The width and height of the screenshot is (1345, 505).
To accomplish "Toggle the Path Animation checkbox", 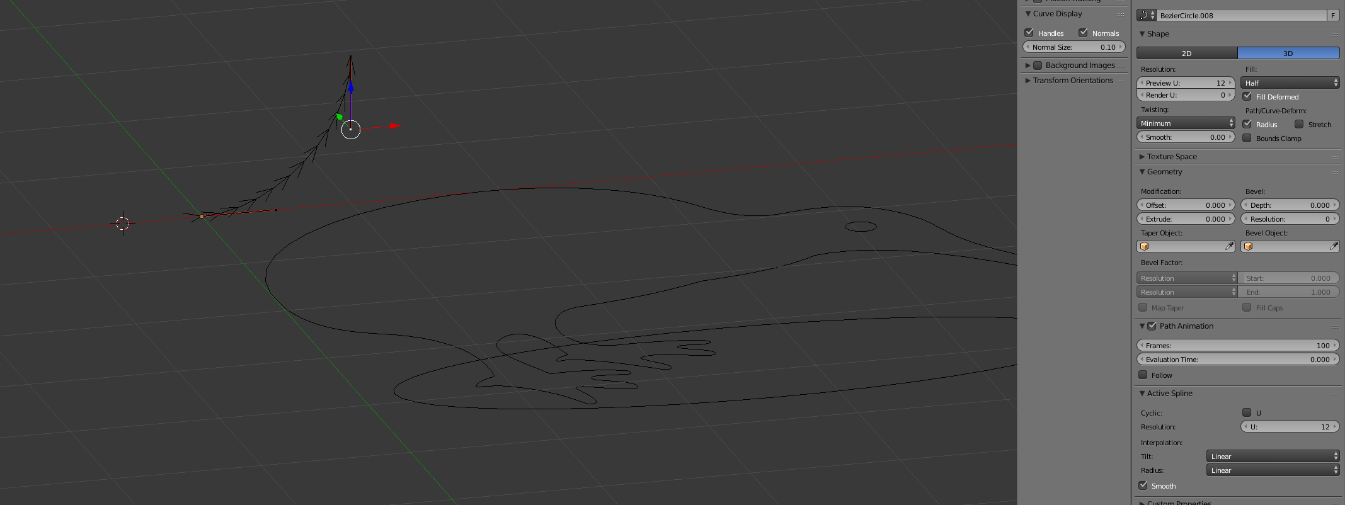I will click(1152, 326).
